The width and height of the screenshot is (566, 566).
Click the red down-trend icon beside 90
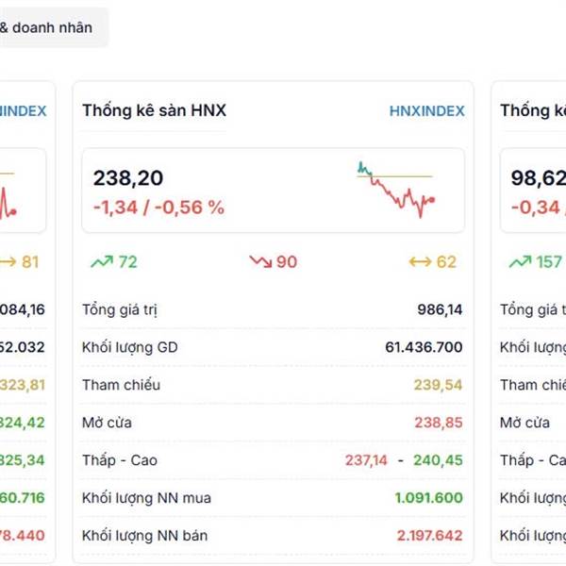tap(260, 261)
